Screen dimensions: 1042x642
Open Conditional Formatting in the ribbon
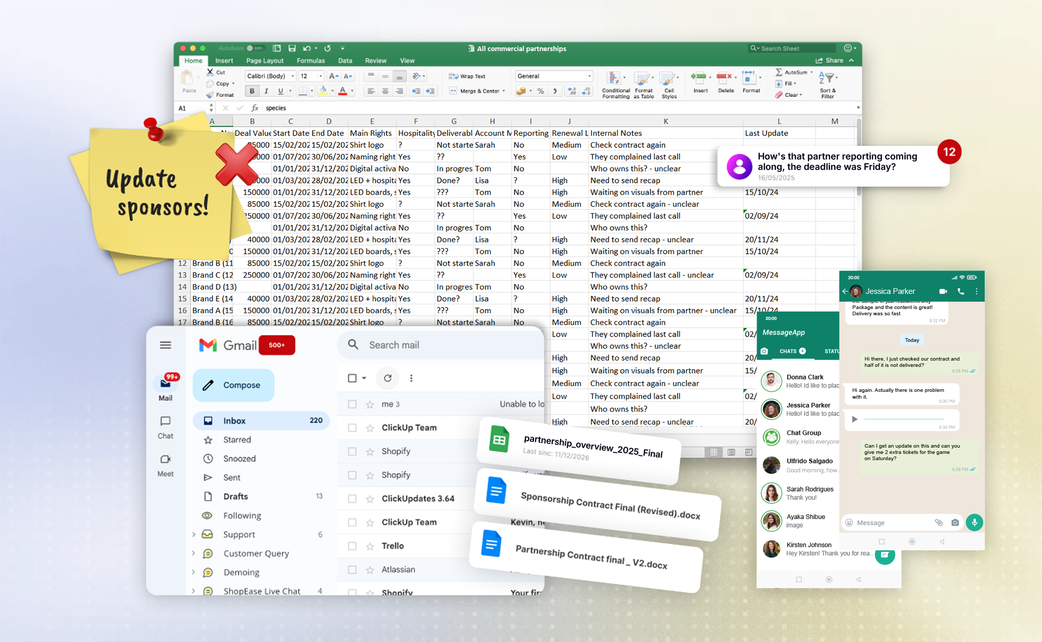click(x=615, y=84)
